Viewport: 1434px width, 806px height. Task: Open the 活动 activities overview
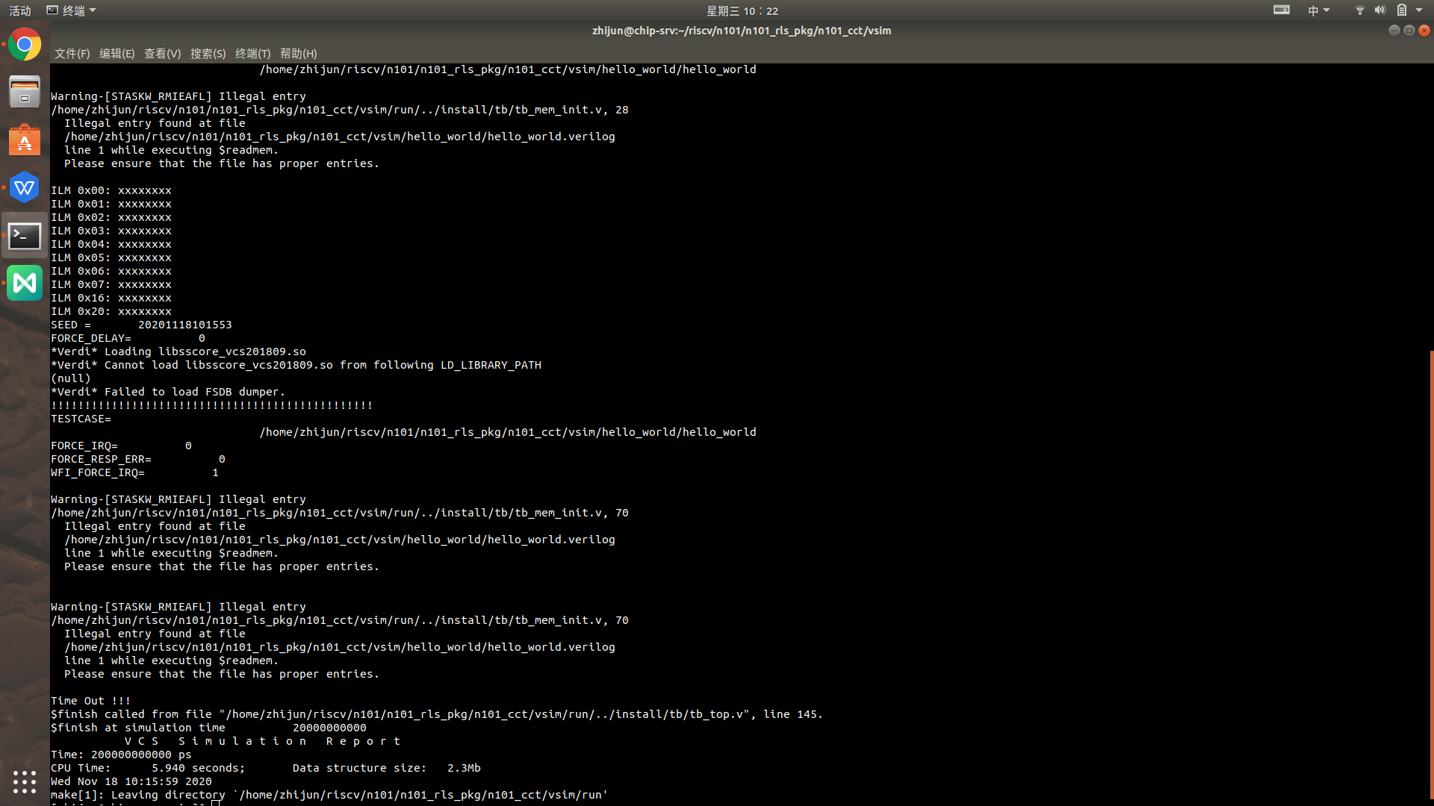[20, 10]
